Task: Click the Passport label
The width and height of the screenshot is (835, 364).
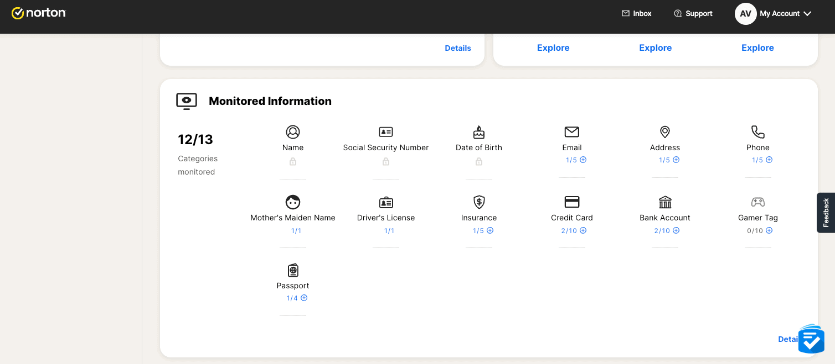Action: (x=293, y=286)
